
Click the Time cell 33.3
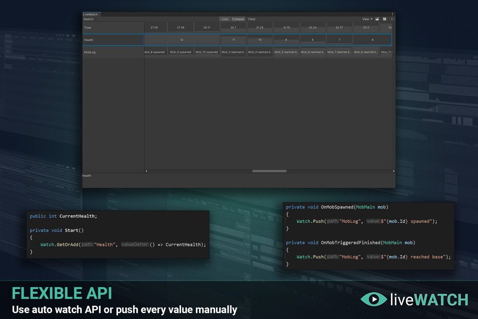point(366,28)
